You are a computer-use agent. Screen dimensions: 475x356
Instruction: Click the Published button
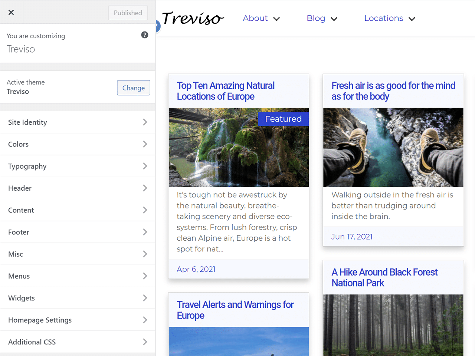point(128,13)
